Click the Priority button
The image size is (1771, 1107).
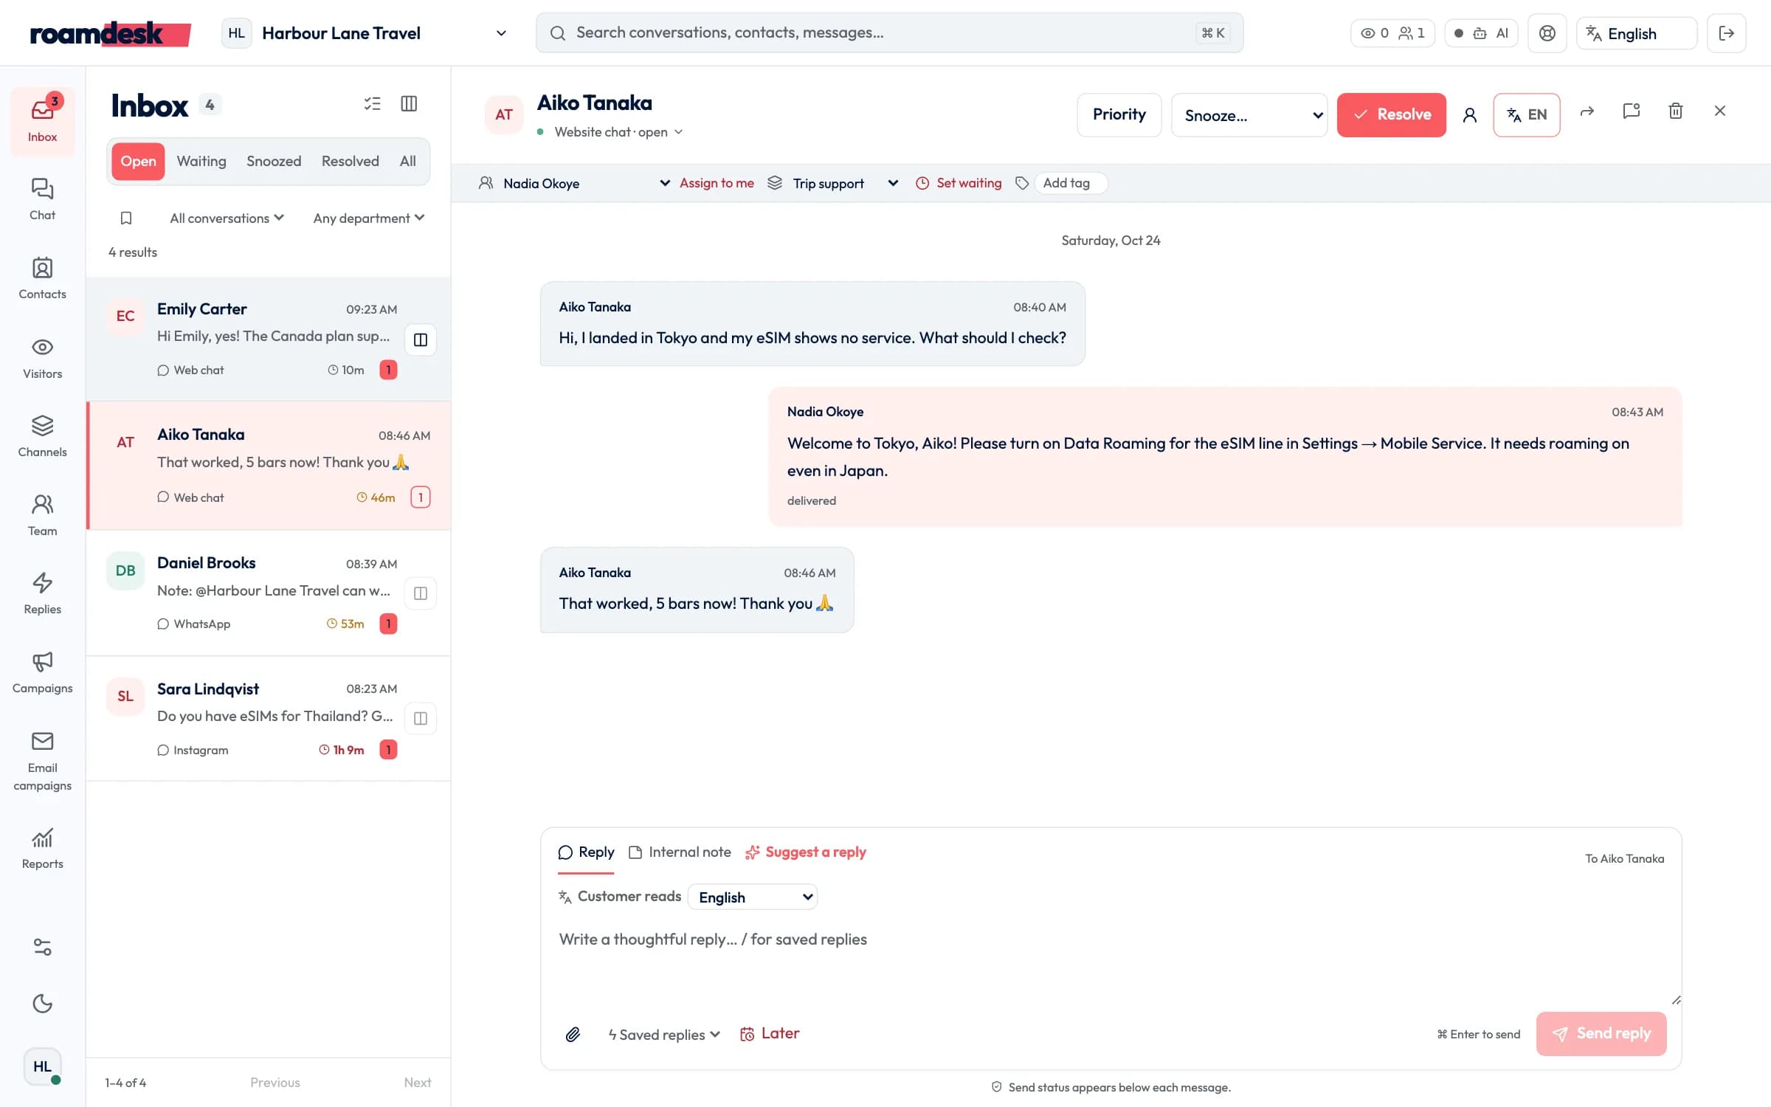tap(1119, 114)
